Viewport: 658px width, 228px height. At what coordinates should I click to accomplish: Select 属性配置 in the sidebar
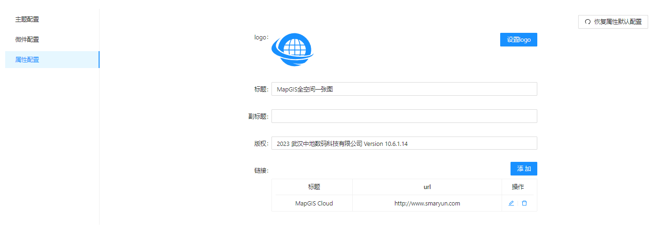[52, 60]
